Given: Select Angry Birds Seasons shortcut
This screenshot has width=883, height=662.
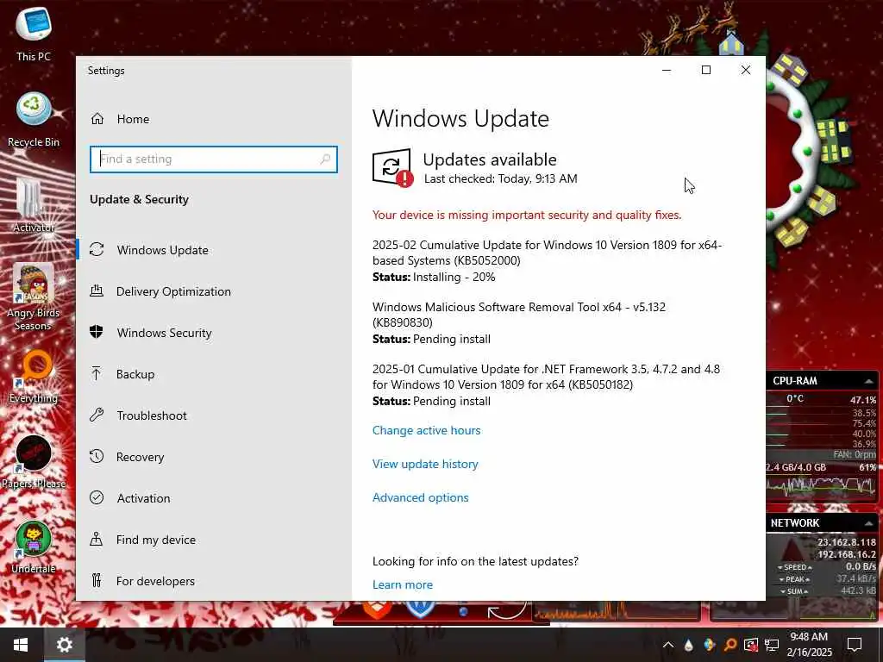Looking at the screenshot, I should 34,297.
